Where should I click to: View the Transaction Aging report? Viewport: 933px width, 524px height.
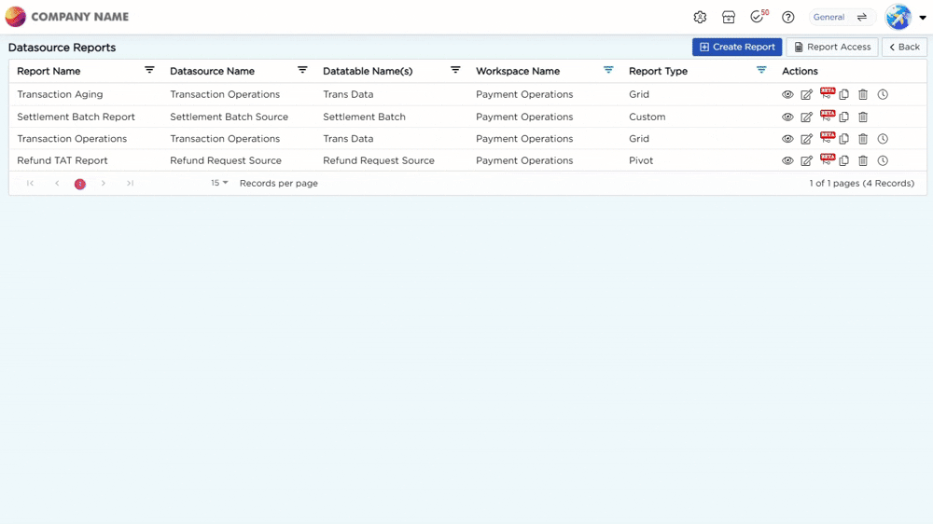pos(787,94)
